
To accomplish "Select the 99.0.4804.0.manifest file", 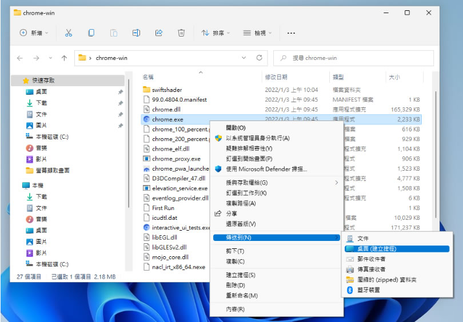I will [x=179, y=100].
